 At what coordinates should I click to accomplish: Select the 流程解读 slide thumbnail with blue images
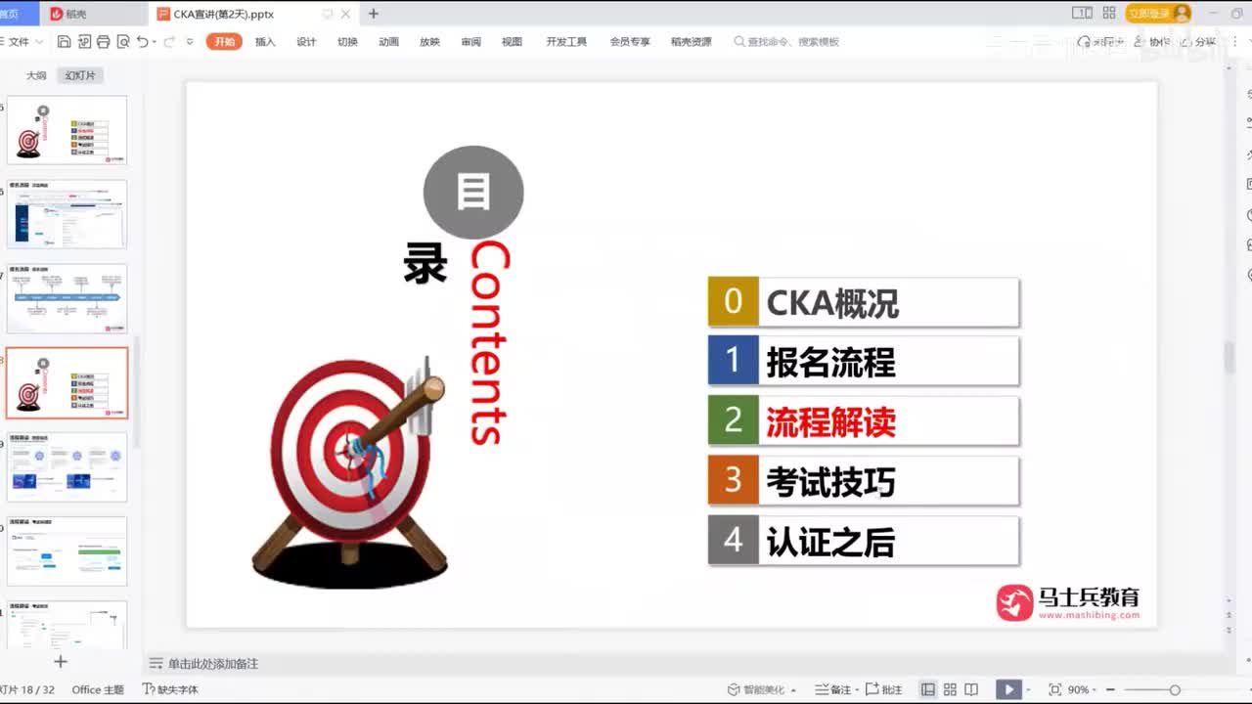coord(67,467)
